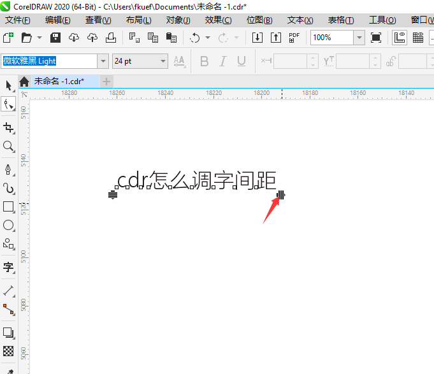Click the AA change case icon

click(x=179, y=61)
